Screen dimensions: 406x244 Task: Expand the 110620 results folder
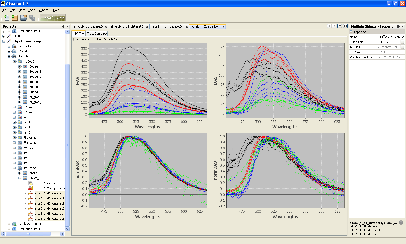[x=14, y=107]
